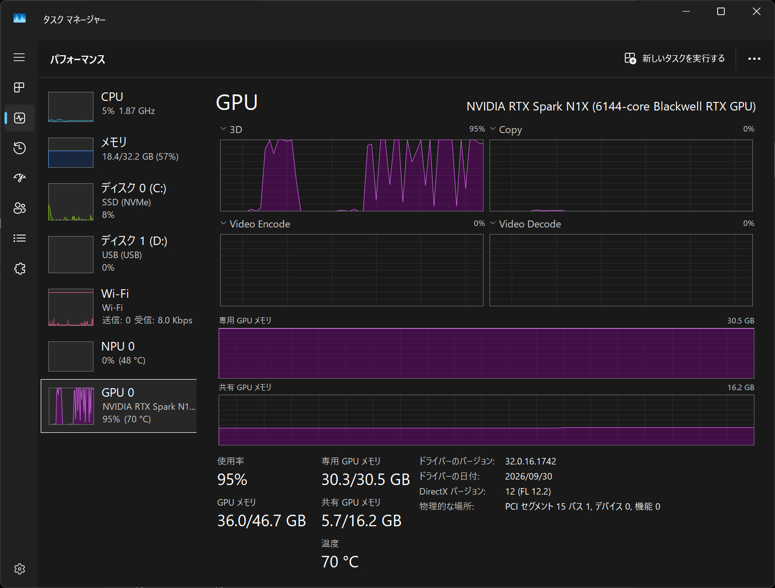Click the 5.7/16.2 GB shared memory value

point(361,521)
